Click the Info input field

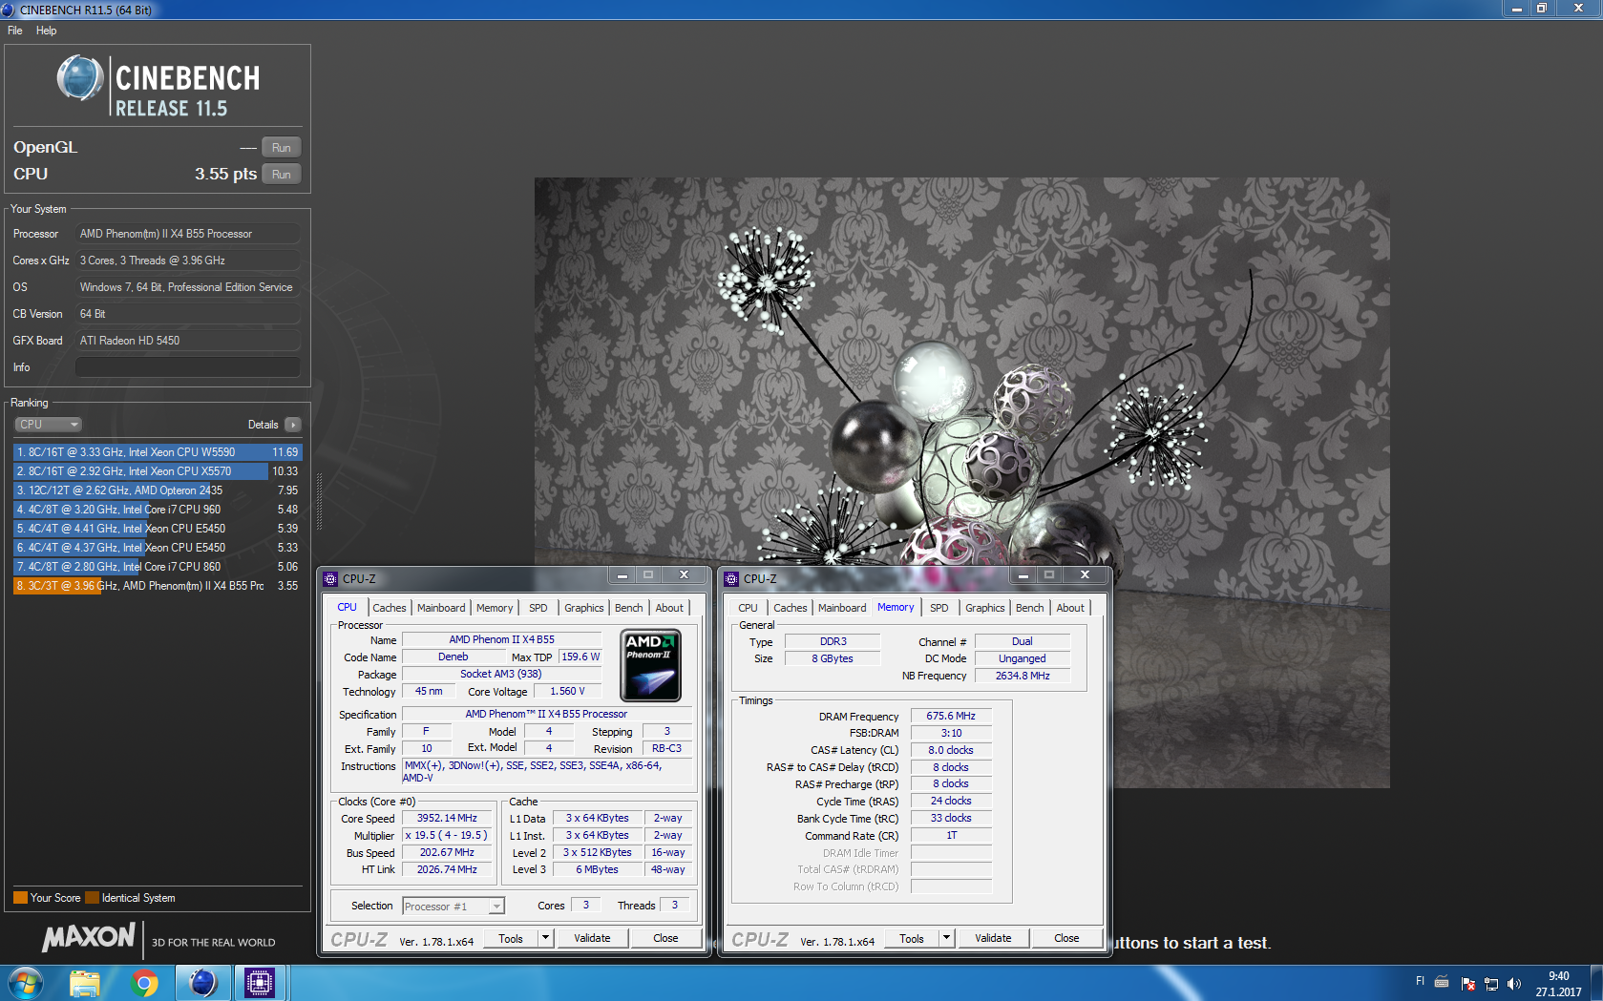click(188, 367)
